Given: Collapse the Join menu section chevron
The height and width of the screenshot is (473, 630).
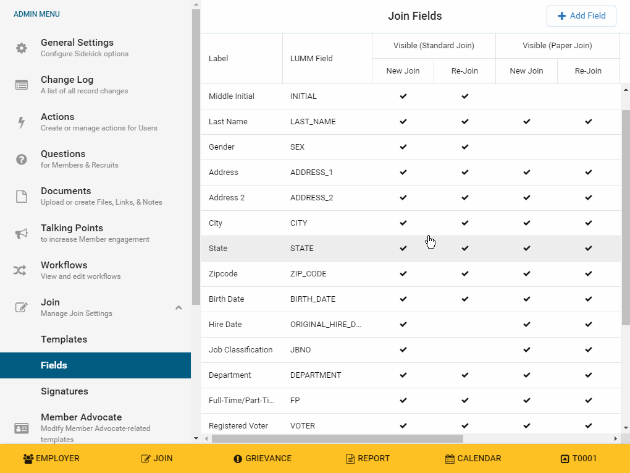Looking at the screenshot, I should (x=178, y=307).
